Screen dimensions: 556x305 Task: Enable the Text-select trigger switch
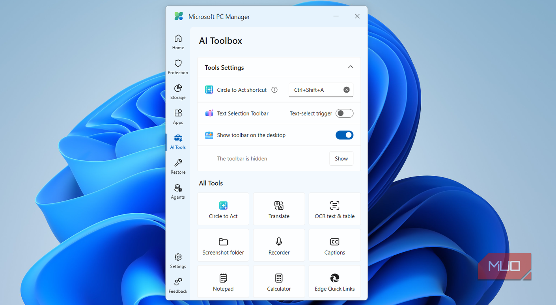tap(344, 113)
